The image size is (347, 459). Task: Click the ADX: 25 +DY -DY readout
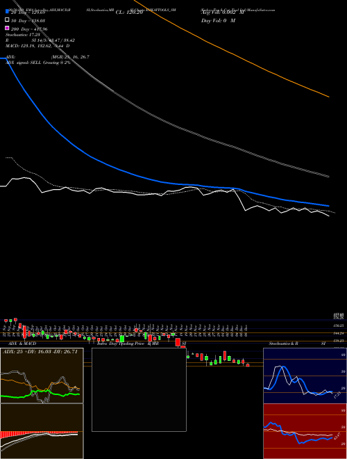(x=40, y=351)
